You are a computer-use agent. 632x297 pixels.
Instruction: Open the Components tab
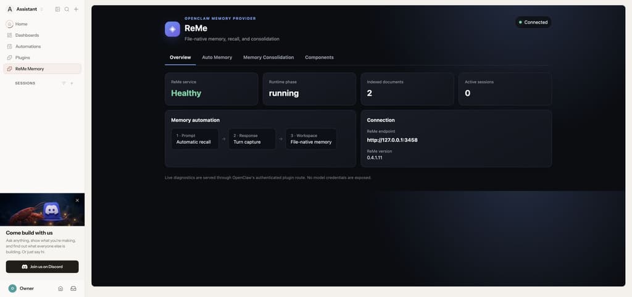(319, 57)
